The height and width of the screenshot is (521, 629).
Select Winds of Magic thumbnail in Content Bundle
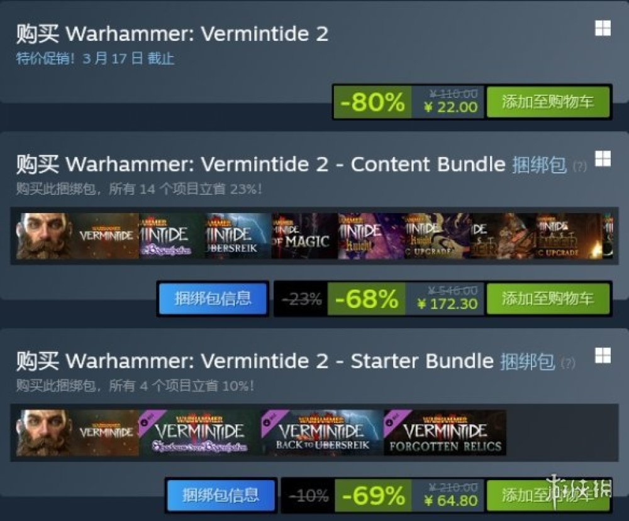[x=304, y=236]
